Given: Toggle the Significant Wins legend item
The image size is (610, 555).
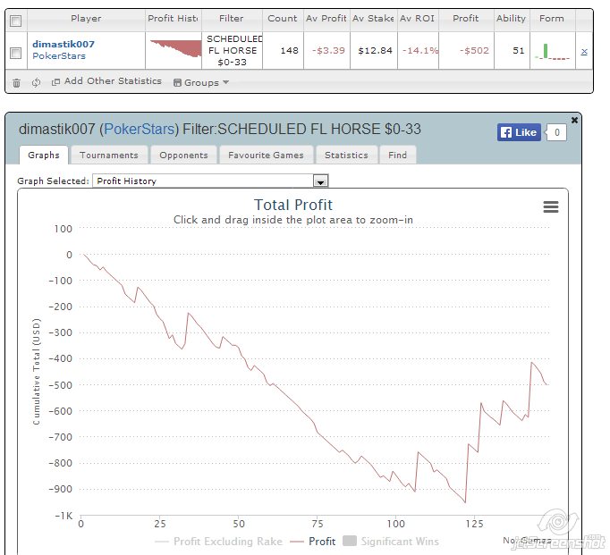Looking at the screenshot, I should (391, 541).
